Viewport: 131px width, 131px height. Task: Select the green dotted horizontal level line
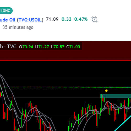(65, 88)
